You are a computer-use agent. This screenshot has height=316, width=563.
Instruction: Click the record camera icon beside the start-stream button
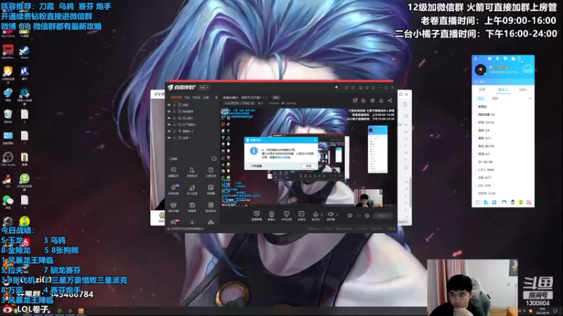coord(350,216)
